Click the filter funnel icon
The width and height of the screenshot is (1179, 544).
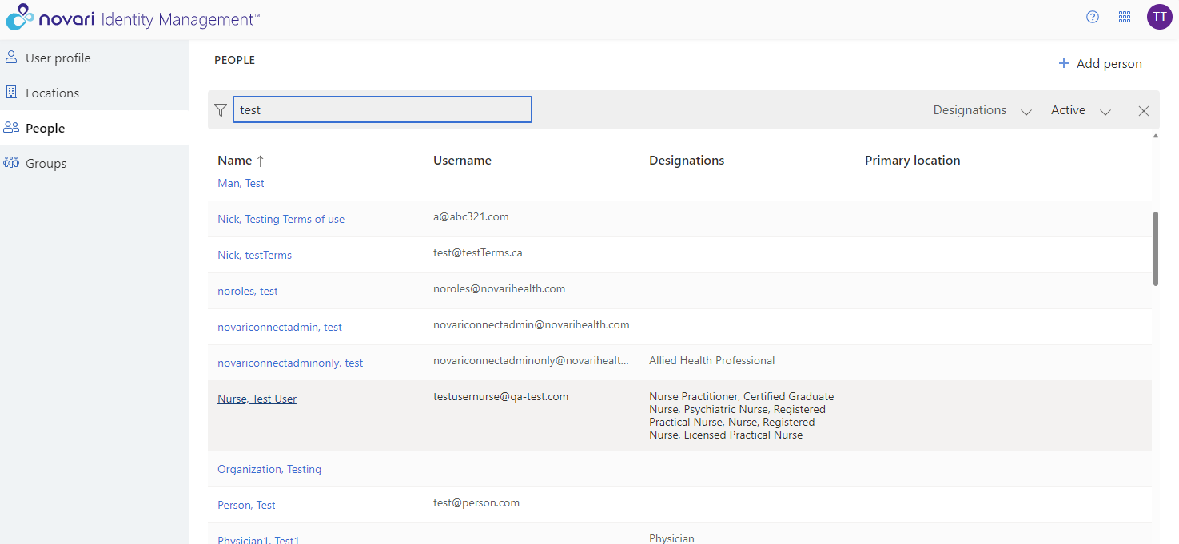(221, 110)
